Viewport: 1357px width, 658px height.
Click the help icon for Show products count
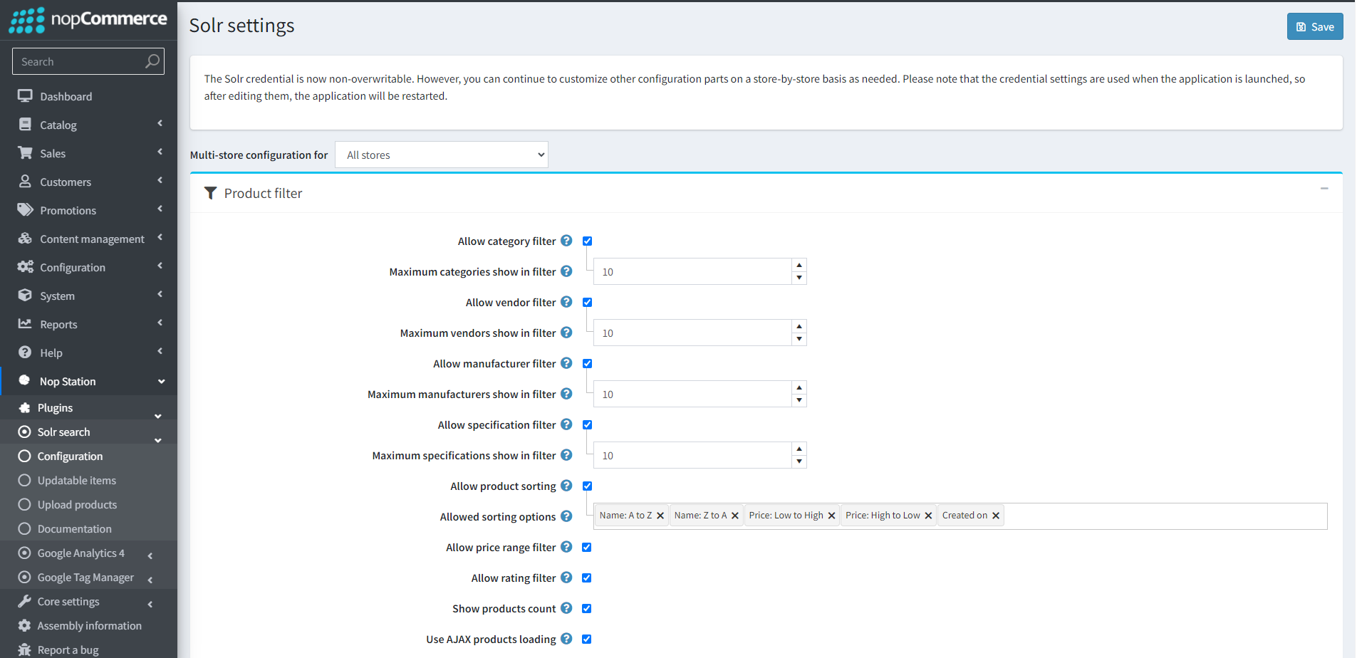(566, 608)
